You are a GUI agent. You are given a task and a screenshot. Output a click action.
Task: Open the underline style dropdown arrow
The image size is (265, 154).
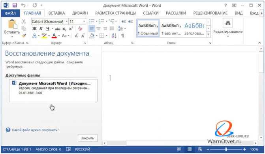(52, 28)
